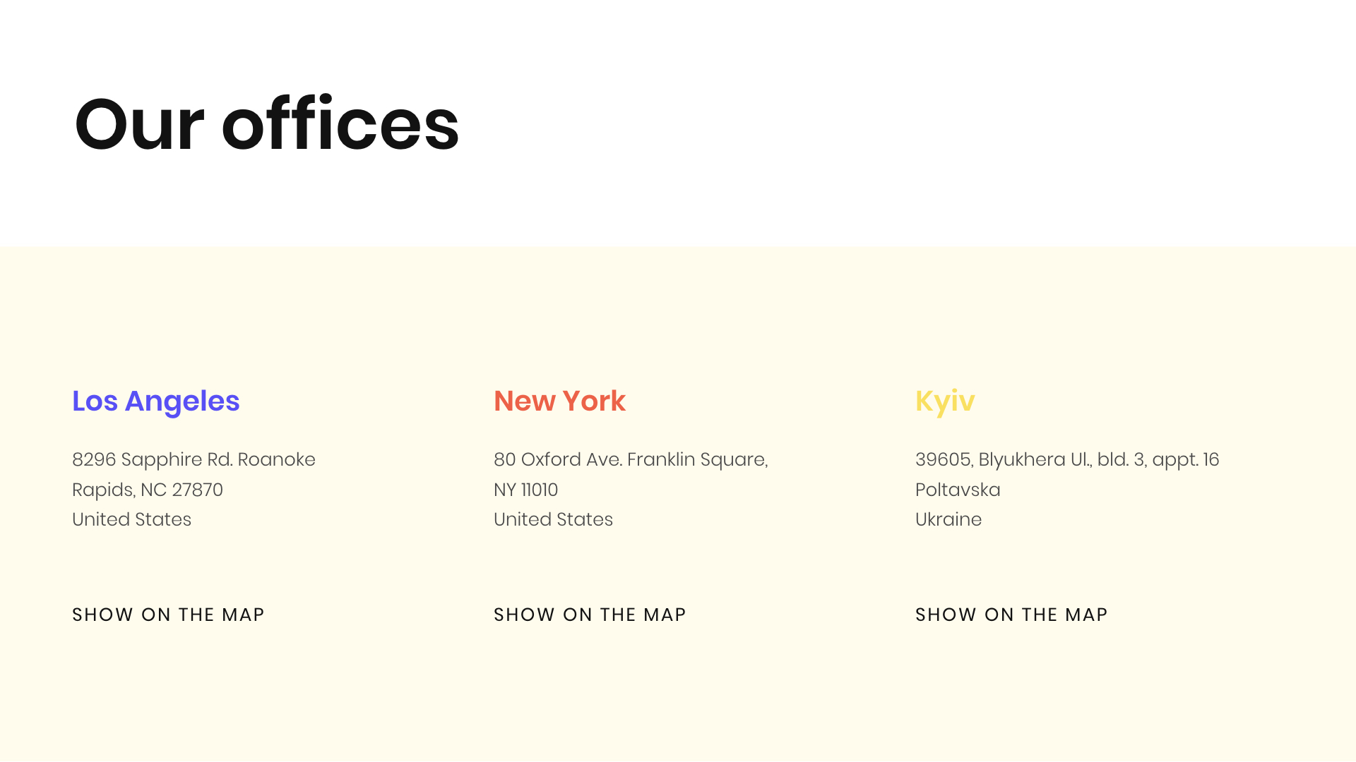Image resolution: width=1356 pixels, height=762 pixels.
Task: Click the word 'Our' in the title
Action: [139, 125]
